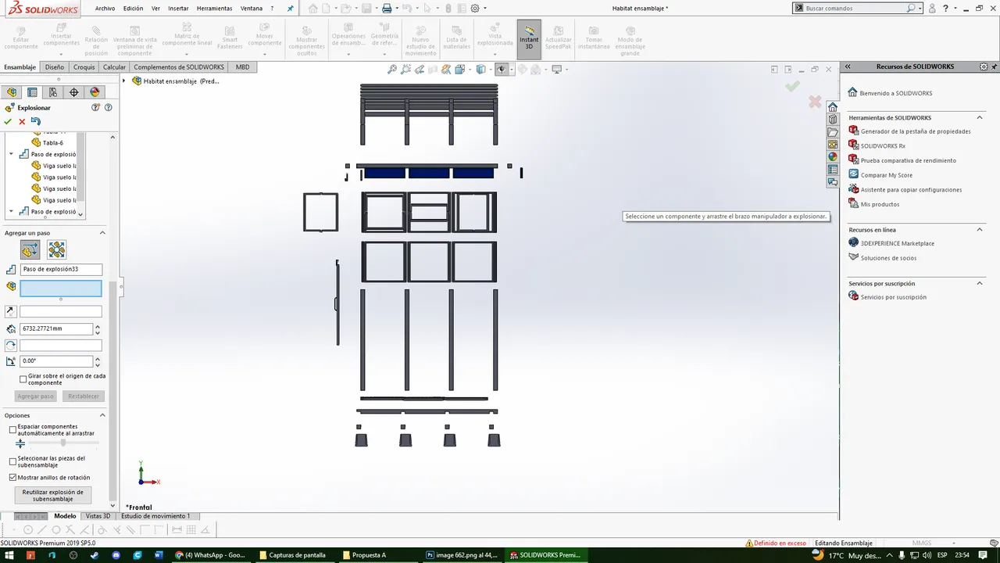Collapse the Opciones section
Screen dimensions: 1000x563
102,415
